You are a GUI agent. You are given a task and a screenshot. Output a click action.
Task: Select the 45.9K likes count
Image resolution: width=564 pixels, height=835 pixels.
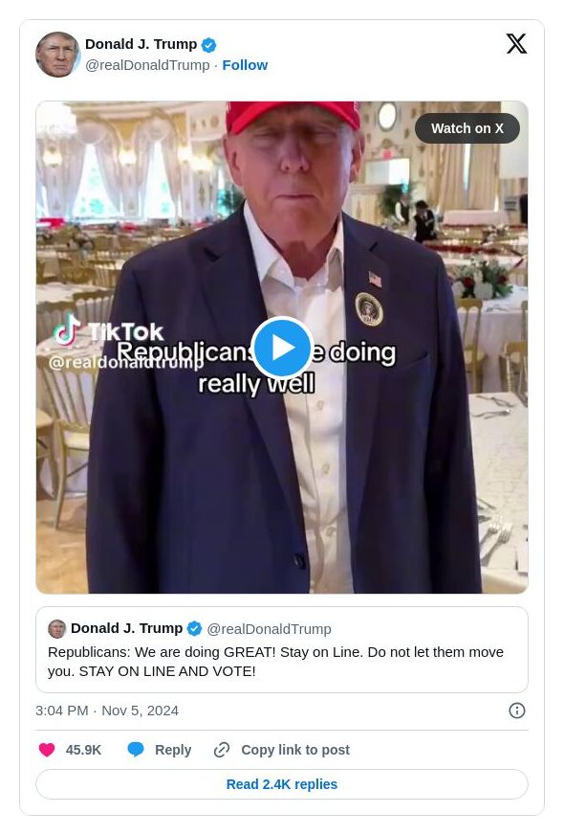pyautogui.click(x=84, y=750)
